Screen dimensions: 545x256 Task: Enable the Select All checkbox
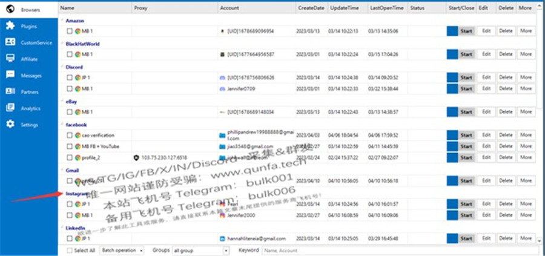click(x=70, y=251)
